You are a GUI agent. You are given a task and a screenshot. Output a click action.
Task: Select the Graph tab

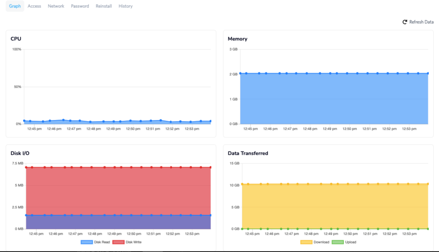tap(14, 6)
